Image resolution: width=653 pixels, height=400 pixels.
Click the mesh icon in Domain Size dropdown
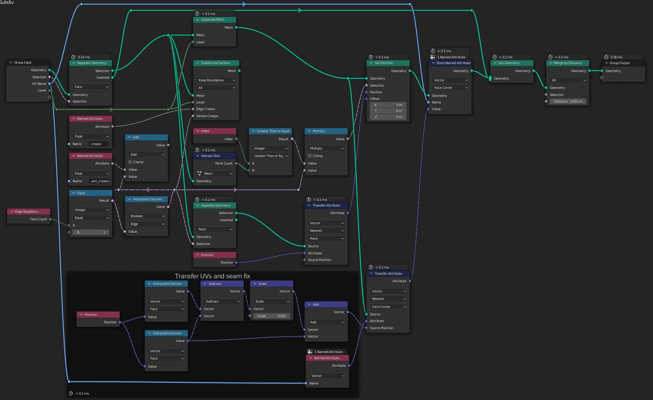point(199,173)
